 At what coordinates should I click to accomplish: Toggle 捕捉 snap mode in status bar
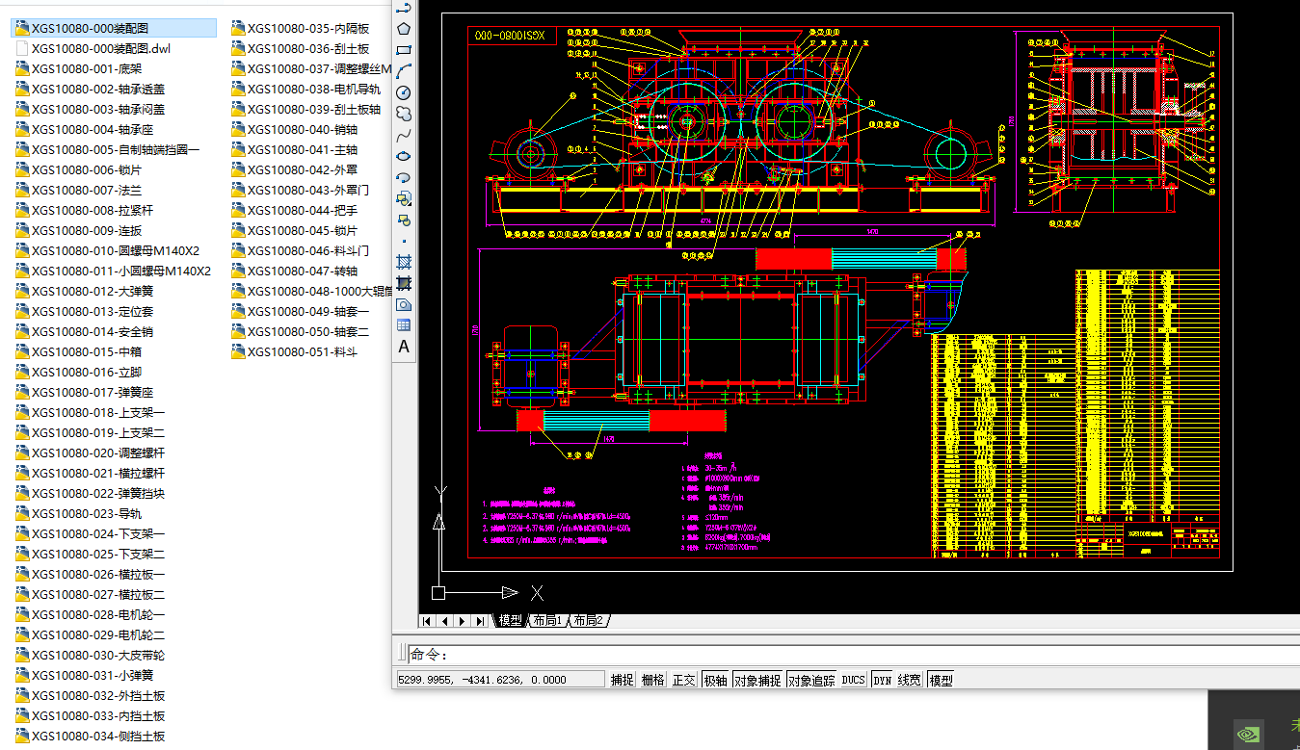click(x=622, y=680)
